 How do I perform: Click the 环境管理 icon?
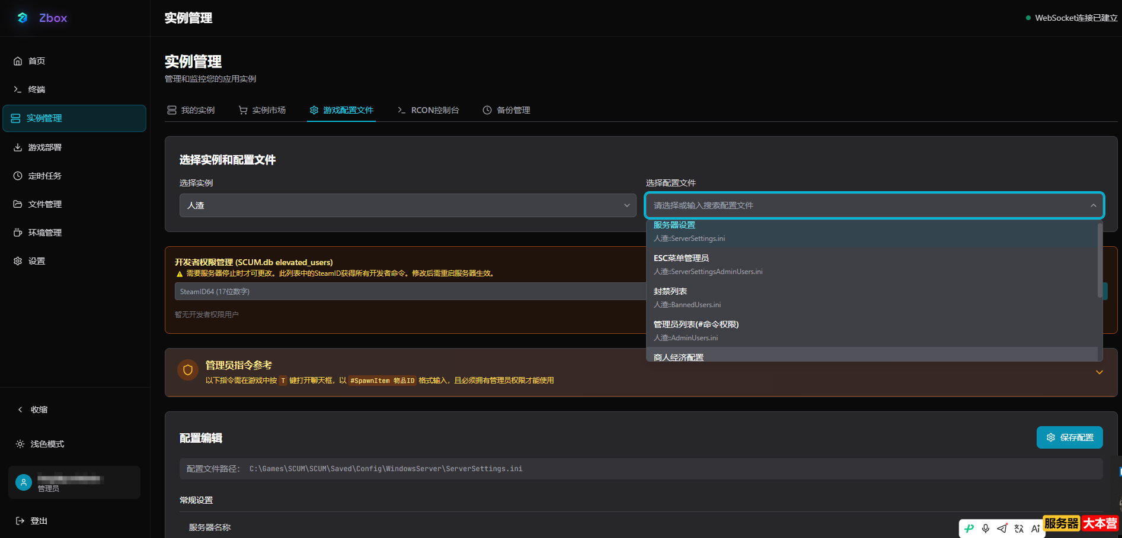point(18,233)
